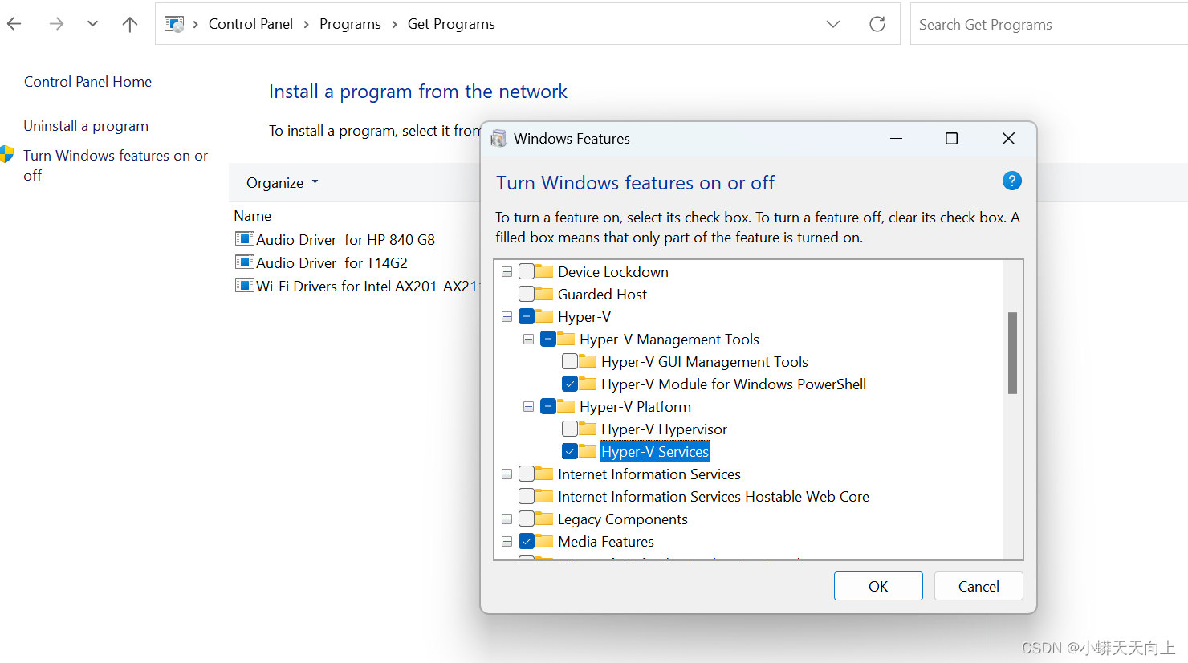Uncheck Hyper-V Module for Windows PowerShell
This screenshot has height=663, width=1188.
coord(570,384)
